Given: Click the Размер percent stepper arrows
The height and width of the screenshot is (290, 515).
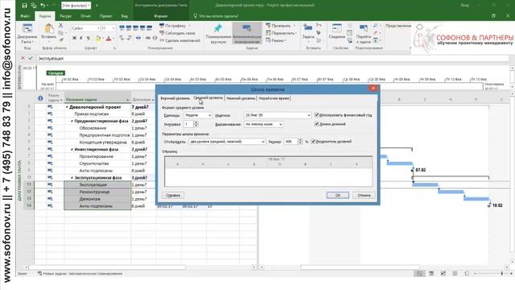Looking at the screenshot, I should pos(300,142).
